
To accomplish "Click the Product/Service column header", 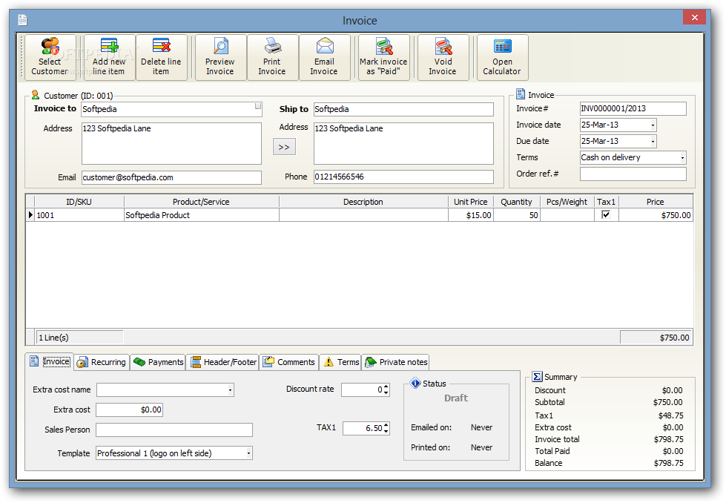I will 202,202.
